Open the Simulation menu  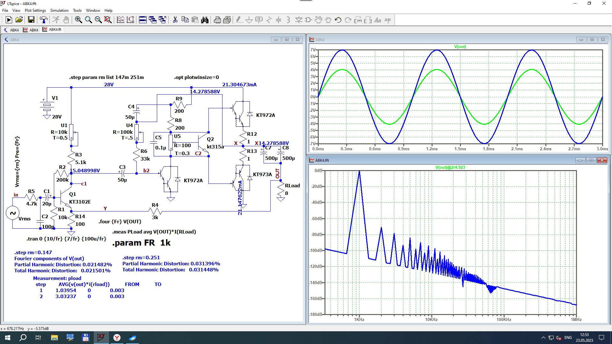pos(59,11)
